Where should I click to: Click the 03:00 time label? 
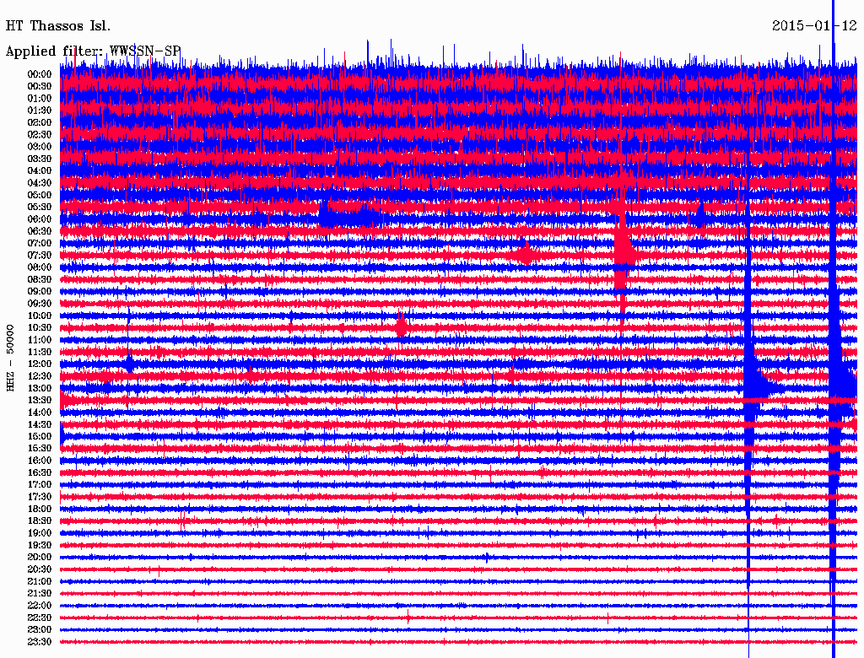tap(40, 147)
